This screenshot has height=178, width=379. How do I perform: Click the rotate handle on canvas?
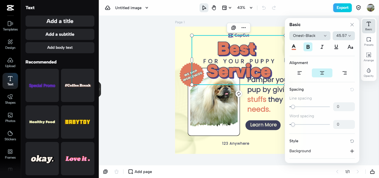(239, 94)
